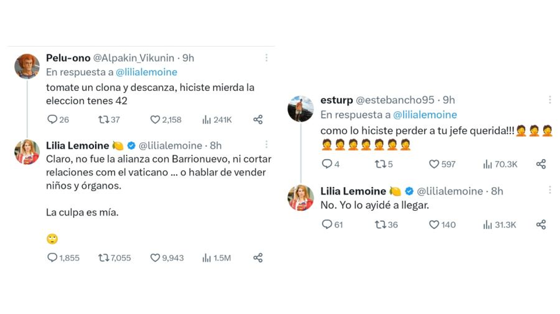
Task: Visit @Alpakin_Vikunin's profile link
Action: click(x=134, y=58)
